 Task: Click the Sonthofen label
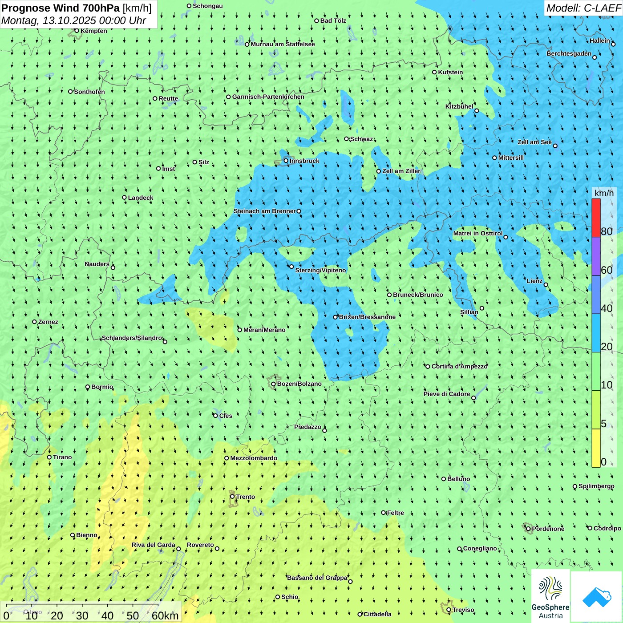click(x=89, y=92)
